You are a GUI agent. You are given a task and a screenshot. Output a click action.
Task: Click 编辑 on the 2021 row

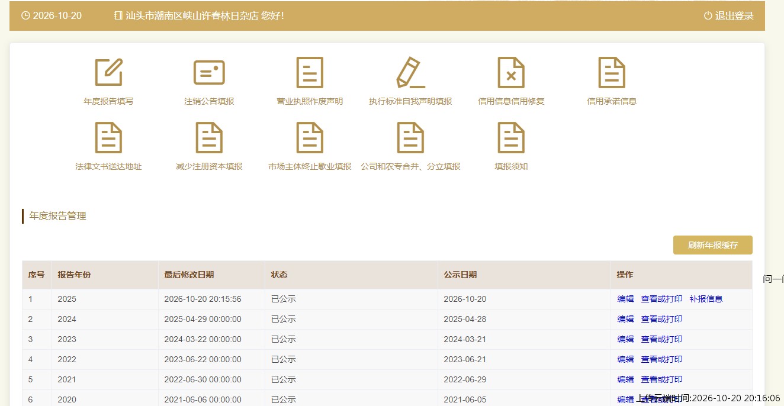(625, 379)
